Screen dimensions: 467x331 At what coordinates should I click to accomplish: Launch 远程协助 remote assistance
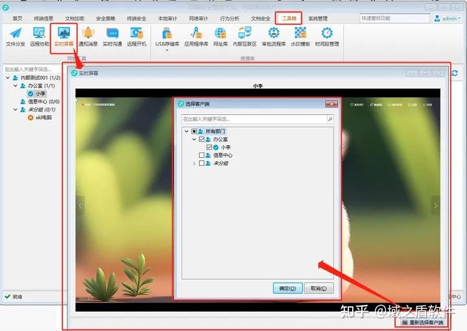39,36
